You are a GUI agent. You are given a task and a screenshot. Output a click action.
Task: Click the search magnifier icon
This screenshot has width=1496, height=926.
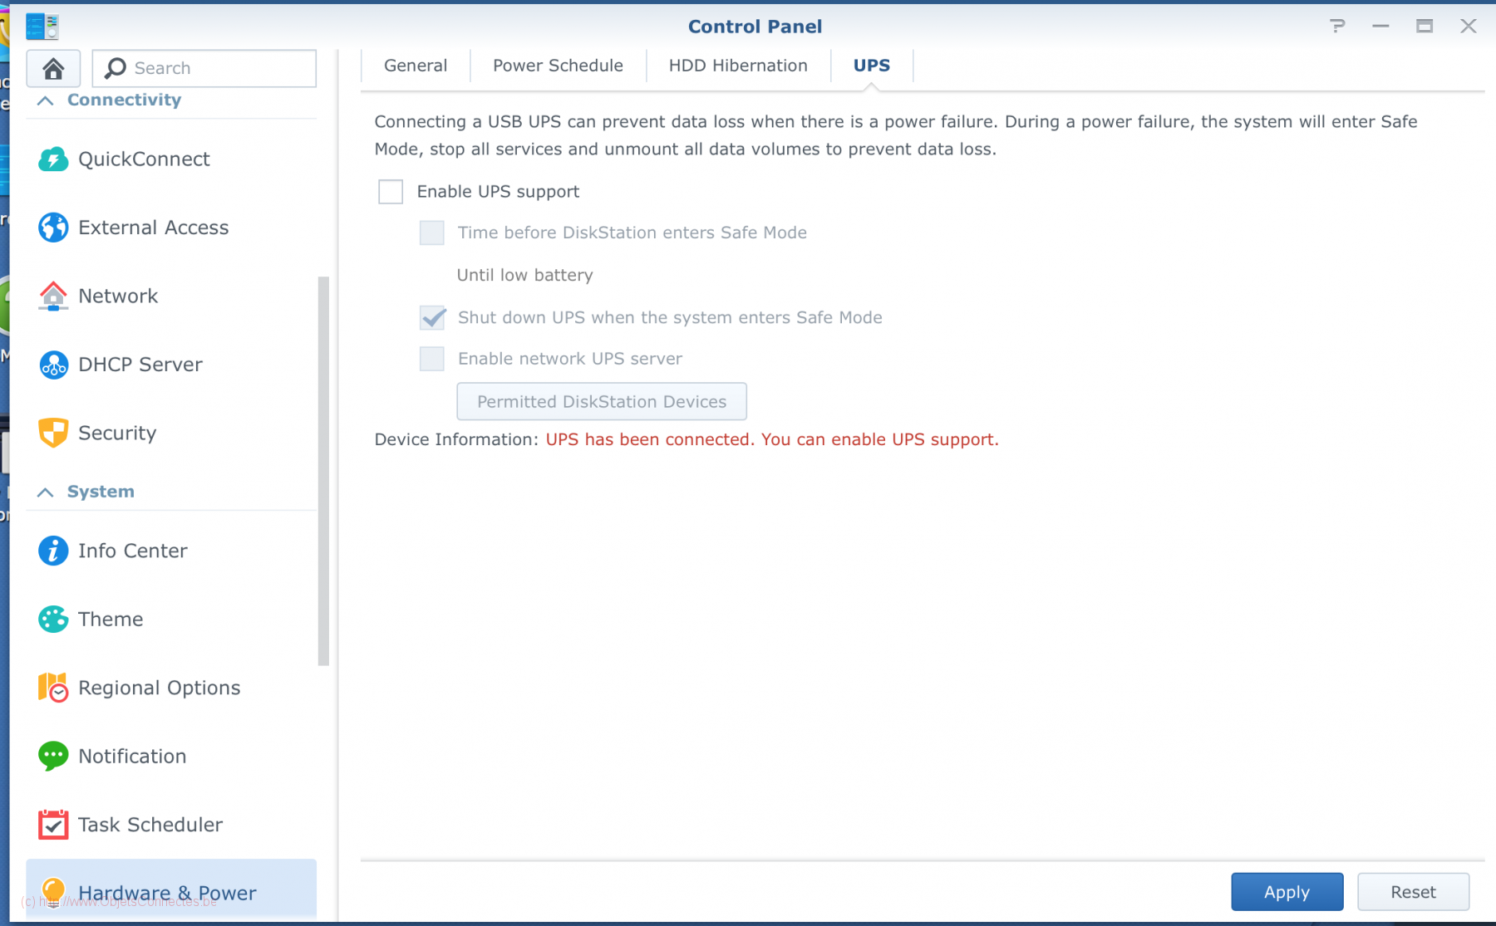click(115, 68)
